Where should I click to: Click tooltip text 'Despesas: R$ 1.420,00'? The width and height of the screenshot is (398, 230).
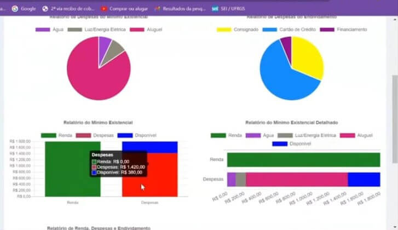[x=121, y=167]
